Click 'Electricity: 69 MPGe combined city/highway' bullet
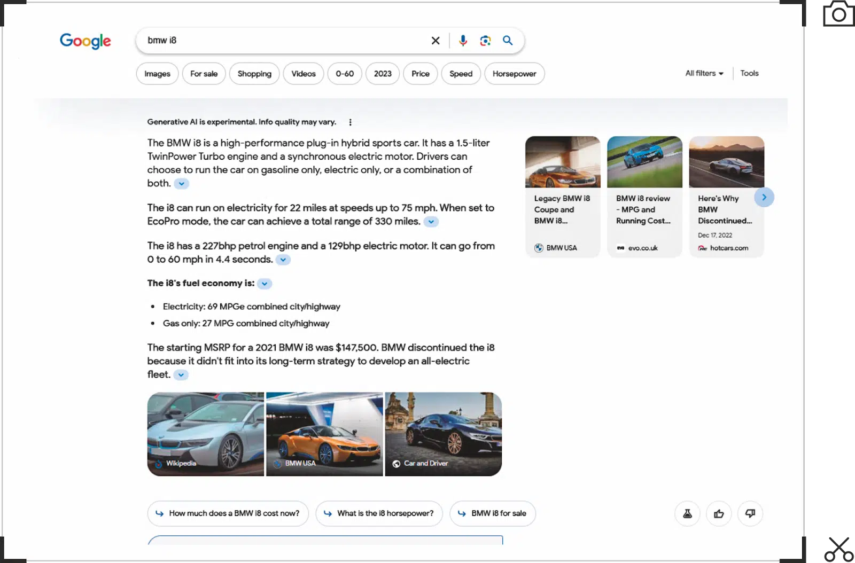Image resolution: width=855 pixels, height=563 pixels. tap(251, 307)
